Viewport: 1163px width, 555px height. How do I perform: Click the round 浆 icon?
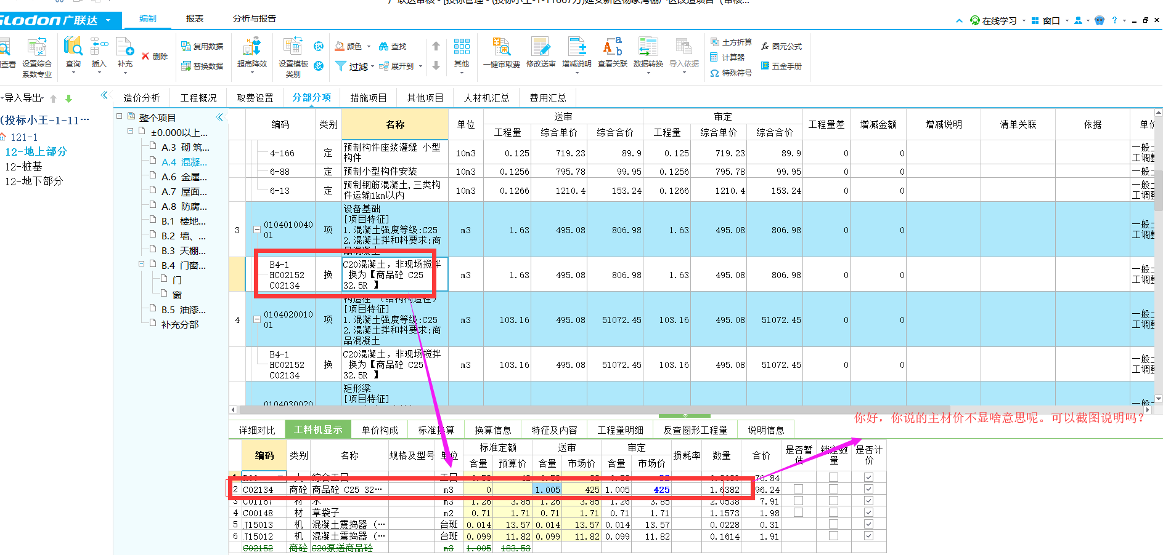[319, 66]
